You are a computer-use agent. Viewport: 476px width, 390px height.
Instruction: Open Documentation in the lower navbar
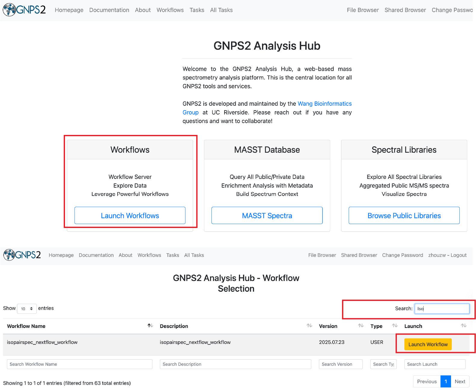coord(96,255)
